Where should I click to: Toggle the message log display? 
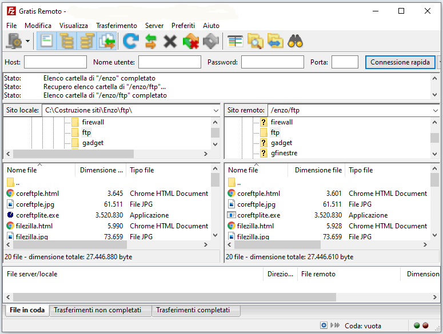47,41
